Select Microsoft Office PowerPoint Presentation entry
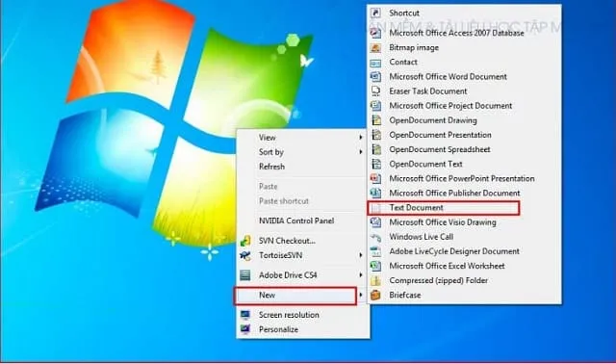The image size is (616, 364). coord(464,178)
